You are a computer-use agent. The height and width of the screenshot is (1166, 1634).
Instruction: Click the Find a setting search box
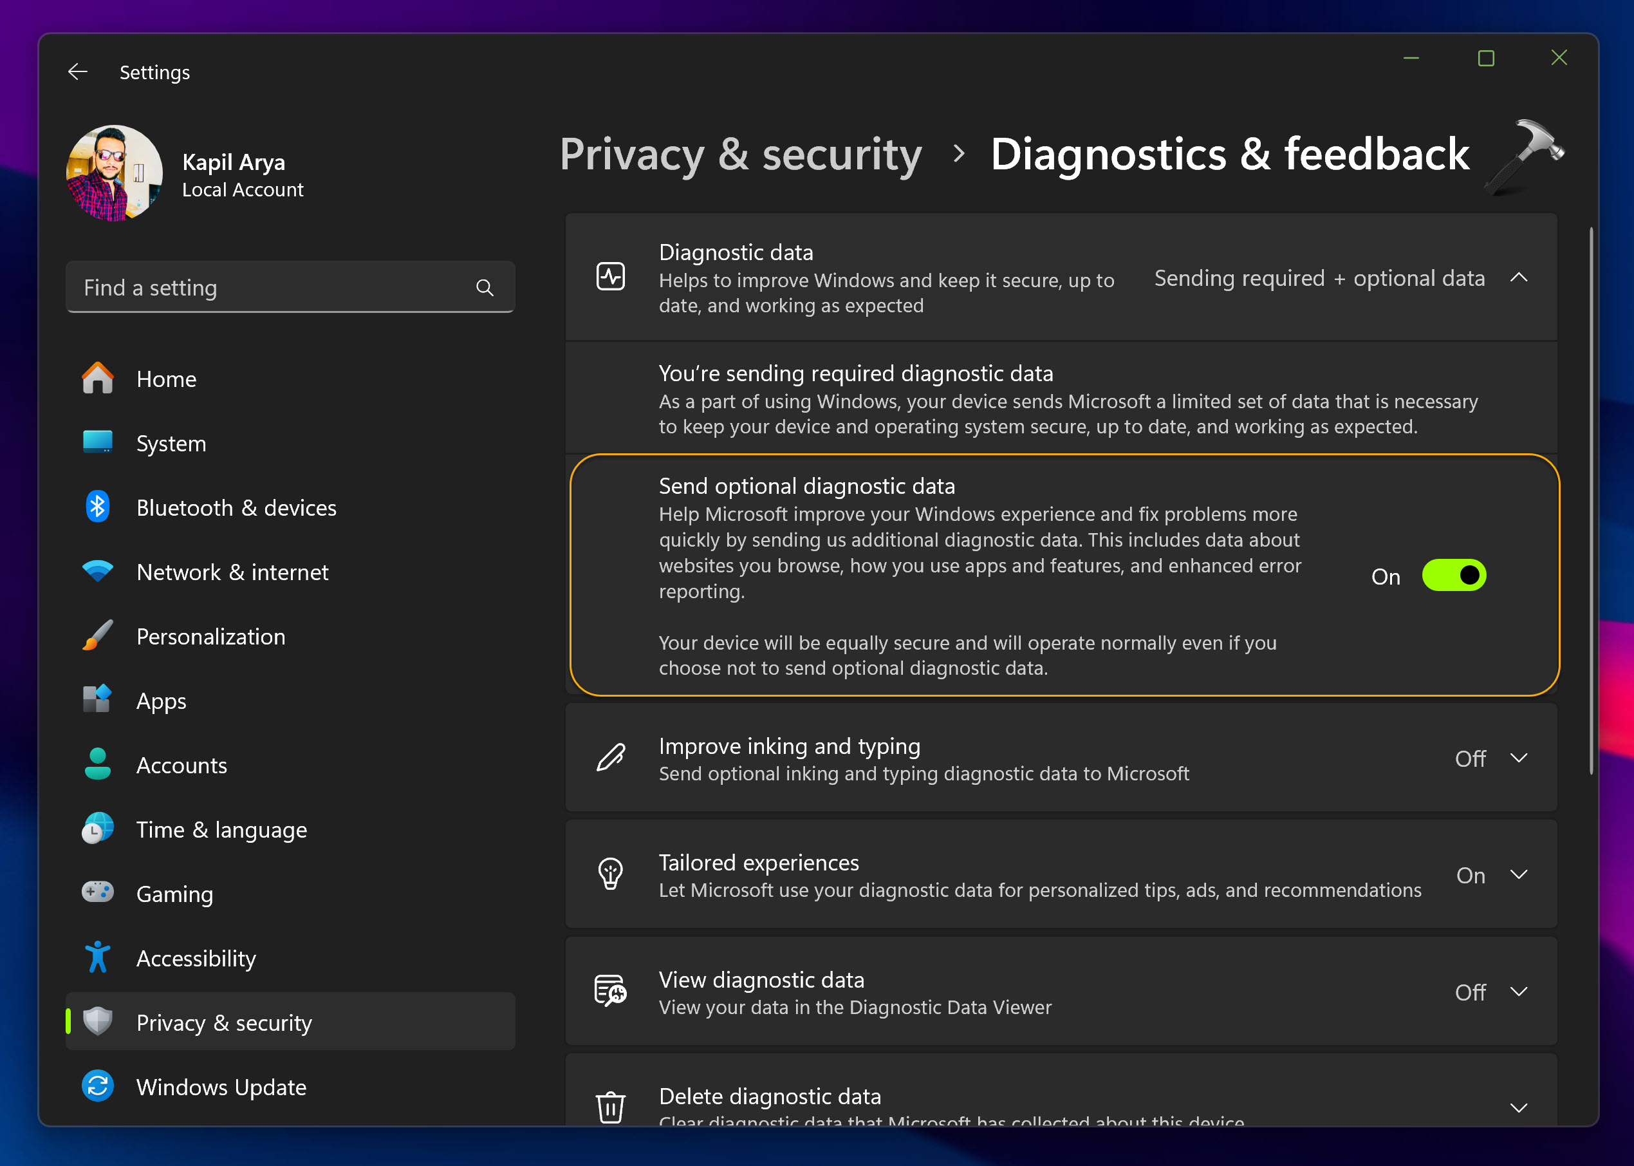coord(290,287)
